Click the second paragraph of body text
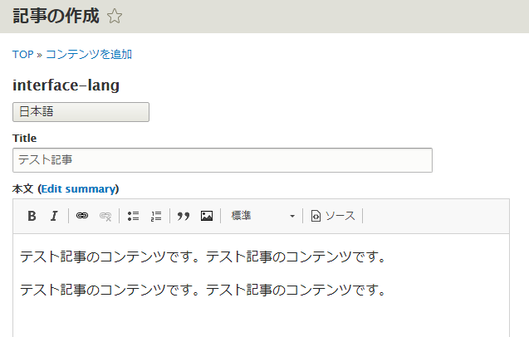 click(203, 290)
